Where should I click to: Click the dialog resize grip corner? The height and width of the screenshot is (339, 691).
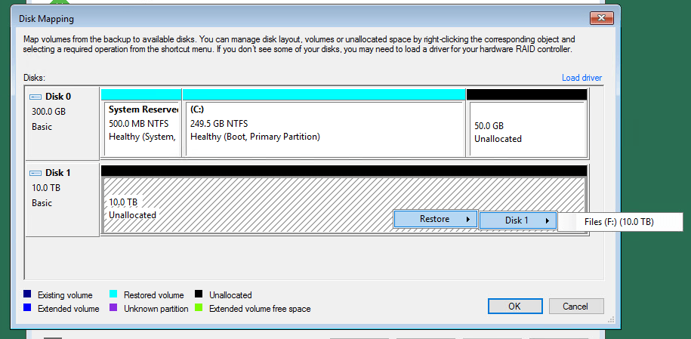[x=611, y=319]
